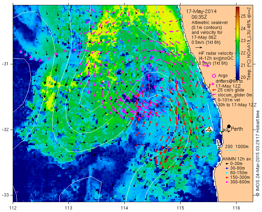Viewport: 262px width, 212px height.
Task: Click the 0-101m vel label
Action: [x=229, y=100]
